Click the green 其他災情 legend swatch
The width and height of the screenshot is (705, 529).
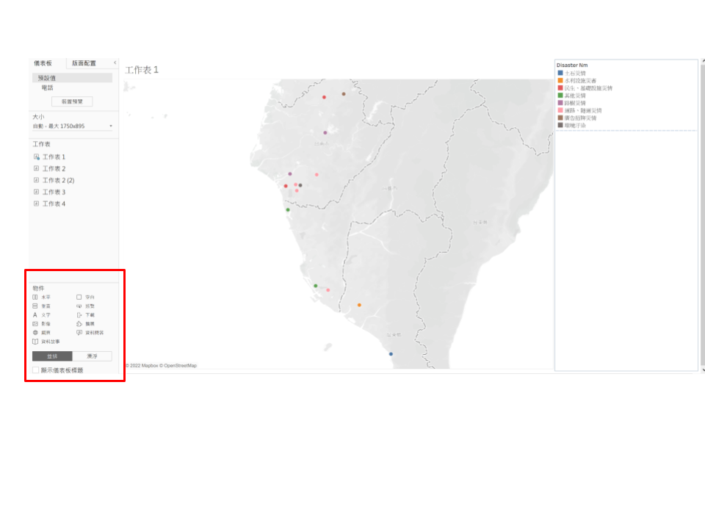tap(560, 96)
